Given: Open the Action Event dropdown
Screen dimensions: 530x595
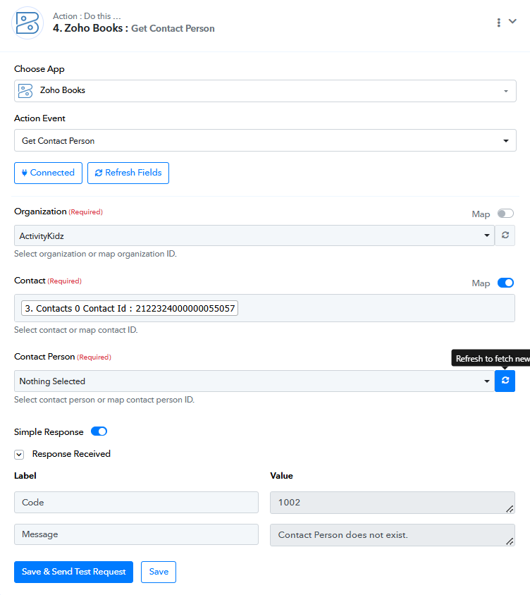Looking at the screenshot, I should tap(265, 140).
